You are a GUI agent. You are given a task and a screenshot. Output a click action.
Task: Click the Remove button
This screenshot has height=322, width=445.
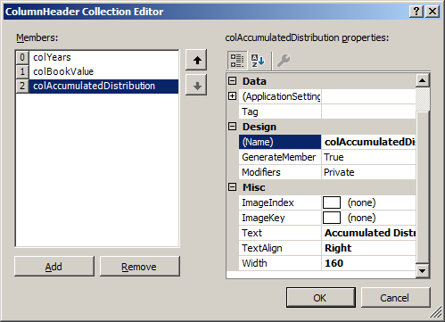140,267
